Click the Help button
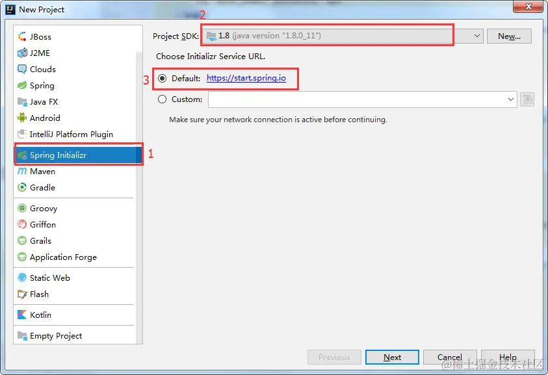Screen dimensions: 548x375 pos(508,357)
